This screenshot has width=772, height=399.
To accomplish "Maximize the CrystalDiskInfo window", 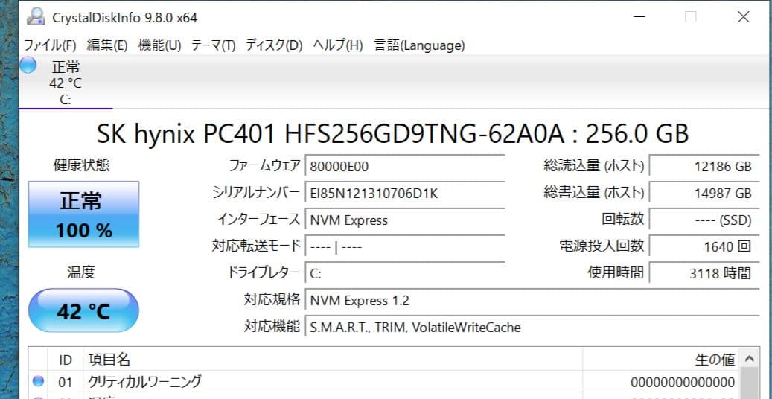I will 691,16.
